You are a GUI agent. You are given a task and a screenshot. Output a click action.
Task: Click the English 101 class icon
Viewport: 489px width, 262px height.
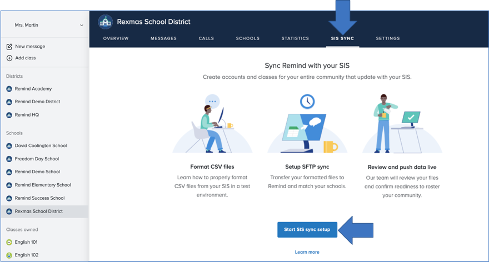[9, 242]
